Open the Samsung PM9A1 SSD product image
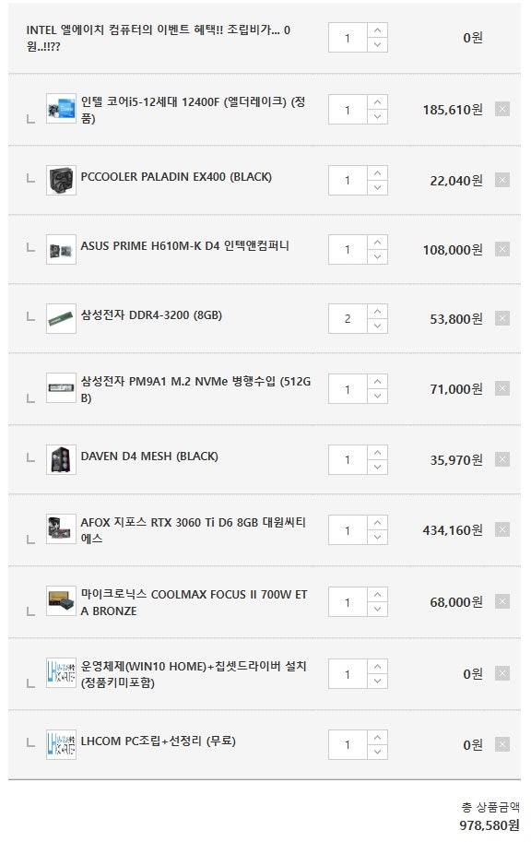This screenshot has height=842, width=531. click(x=61, y=387)
